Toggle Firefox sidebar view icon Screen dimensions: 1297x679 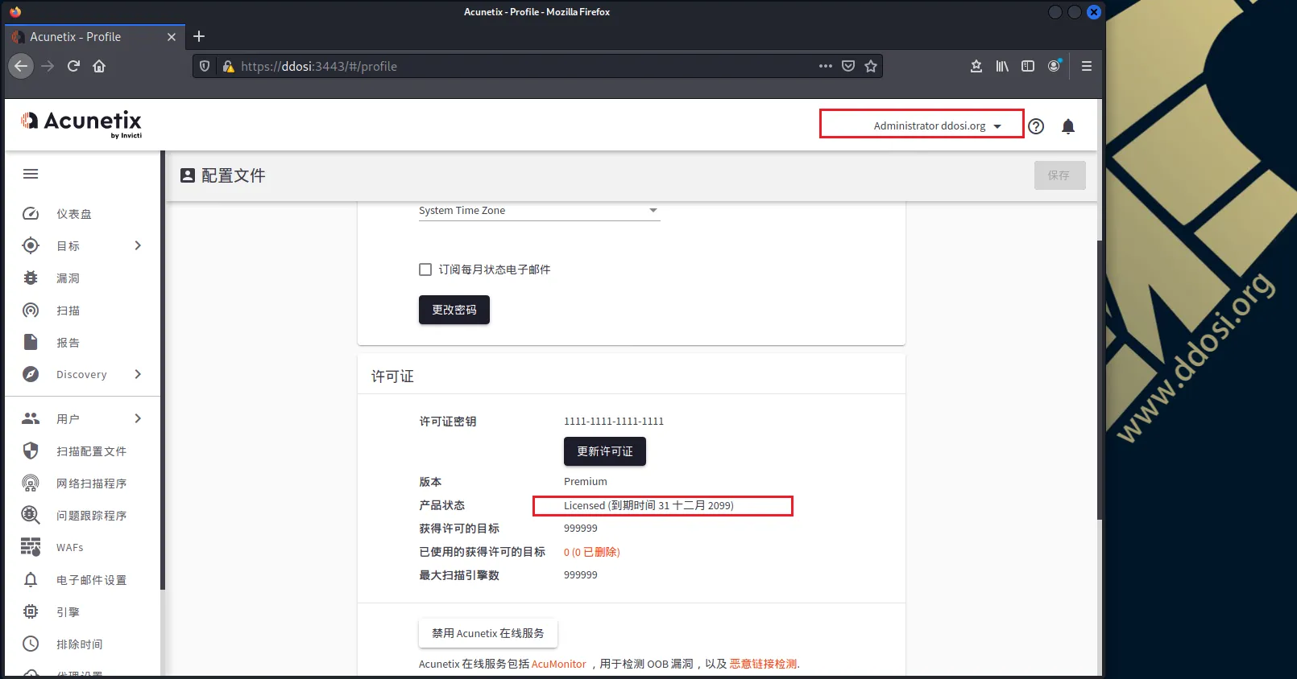1028,66
